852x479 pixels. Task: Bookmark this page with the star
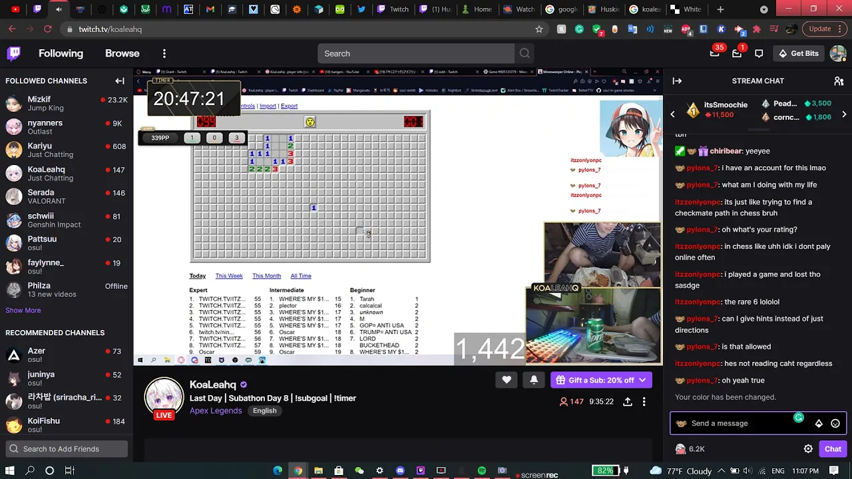tap(539, 29)
